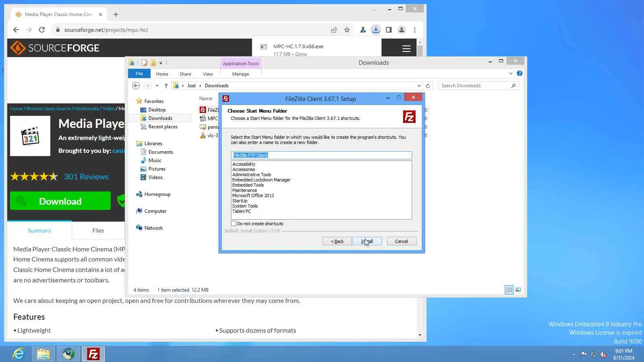Select the MPC file in the Downloads list
Screen dimensions: 644x362
209,118
